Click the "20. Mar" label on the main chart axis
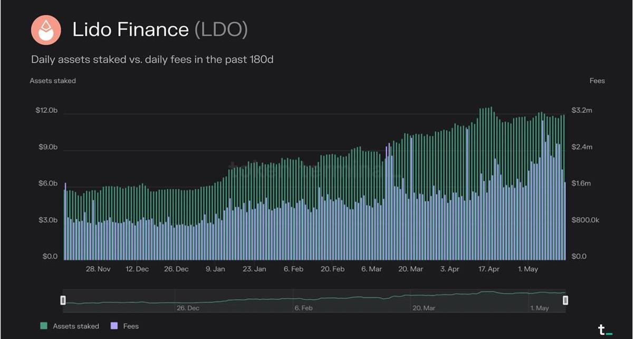The height and width of the screenshot is (339, 633). [410, 269]
